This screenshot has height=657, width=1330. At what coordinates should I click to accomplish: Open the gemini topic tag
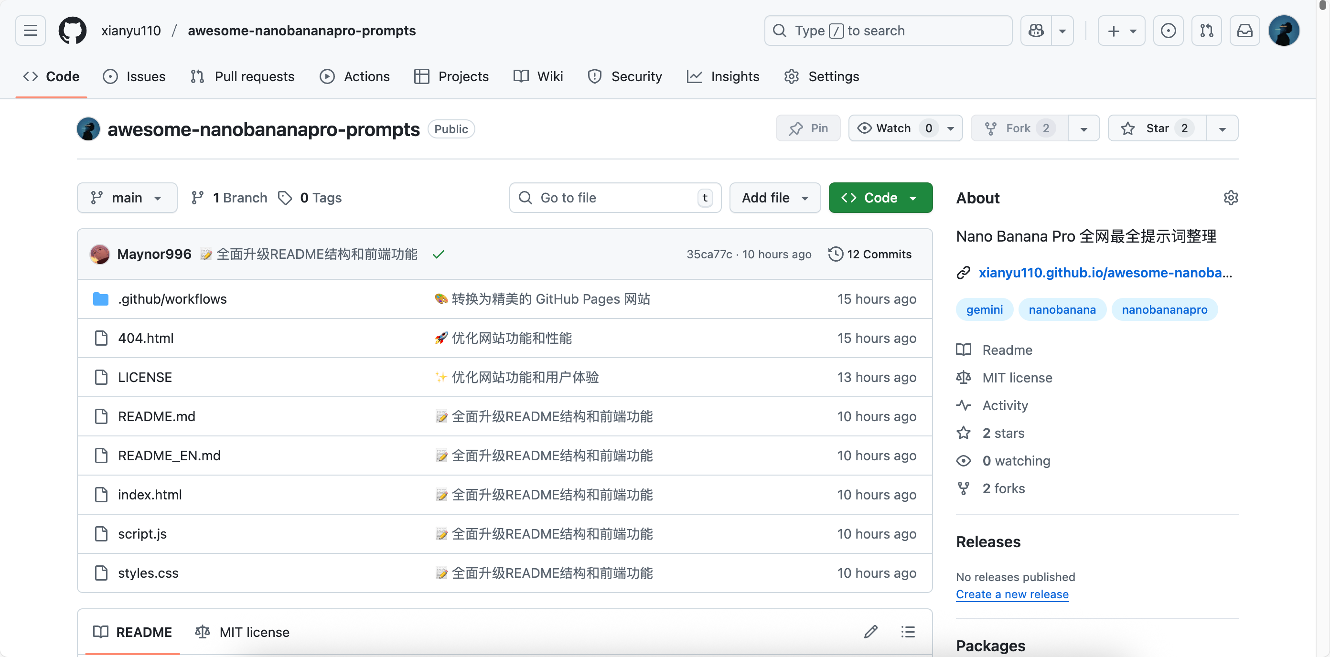pyautogui.click(x=984, y=310)
